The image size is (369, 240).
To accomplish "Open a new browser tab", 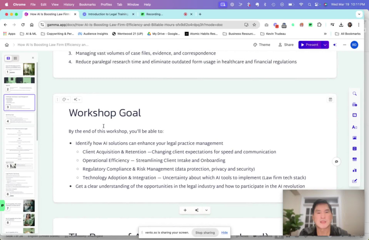I will 200,14.
